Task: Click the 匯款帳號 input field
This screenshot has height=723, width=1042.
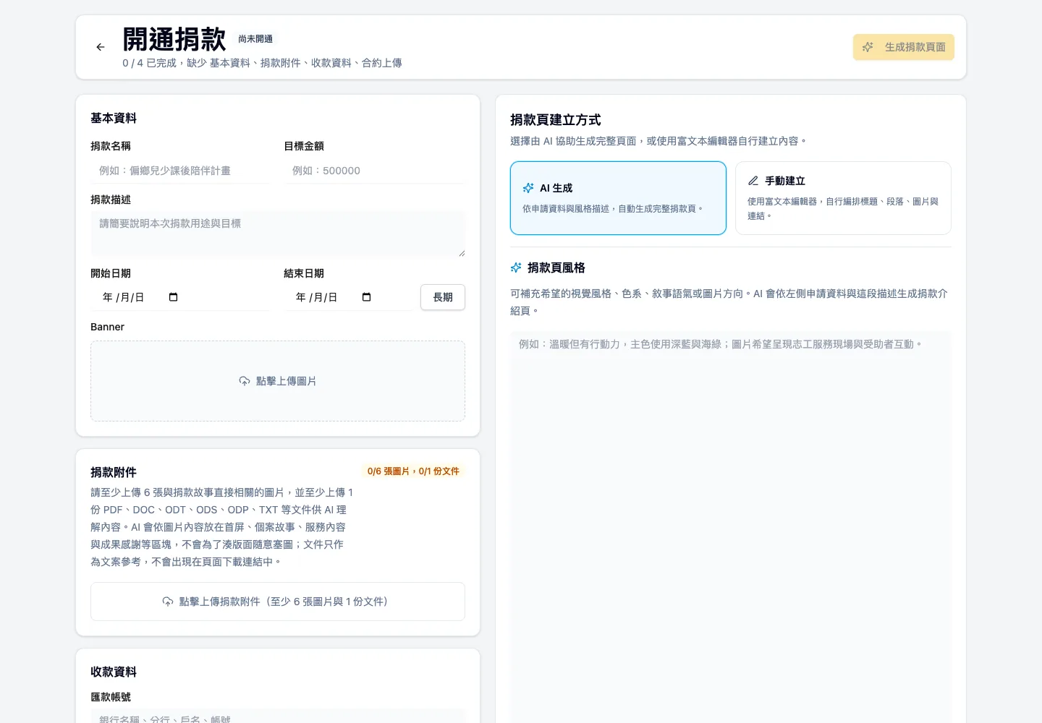Action: (x=278, y=716)
